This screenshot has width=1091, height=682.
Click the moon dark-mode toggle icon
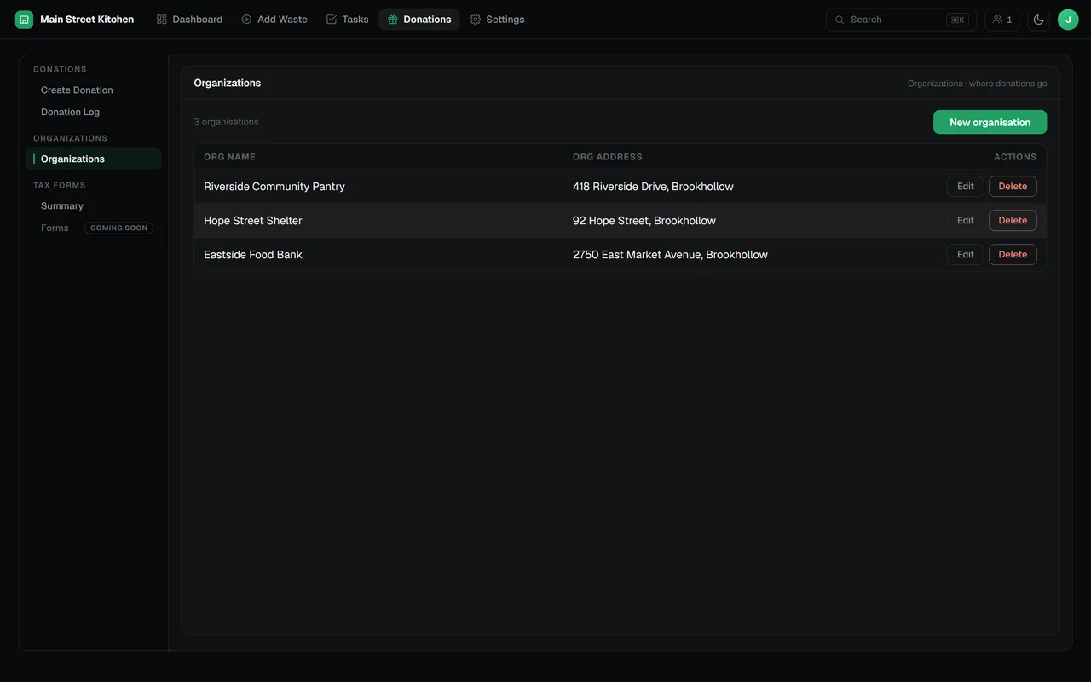point(1038,20)
